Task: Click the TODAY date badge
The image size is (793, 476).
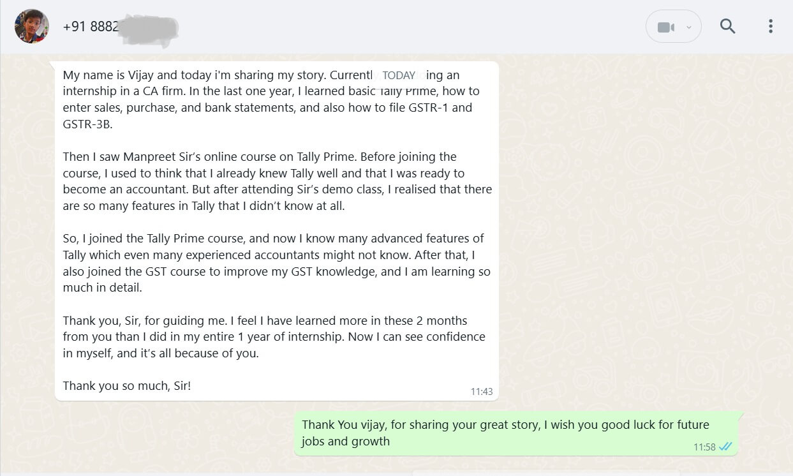Action: (x=399, y=75)
